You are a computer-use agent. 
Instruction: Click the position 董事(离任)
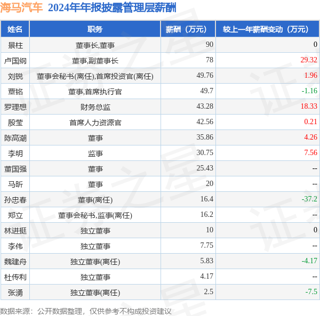point(95,200)
